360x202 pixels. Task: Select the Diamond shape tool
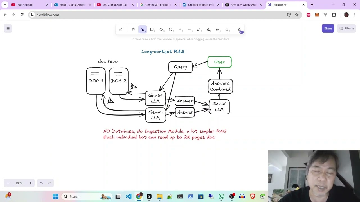[x=161, y=29]
